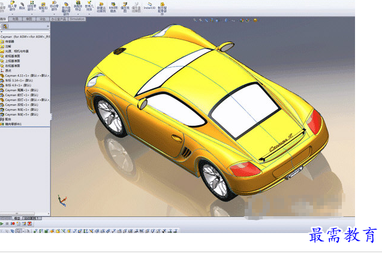Open the 运动算例1 (Motion Study 1) tab
This screenshot has height=254, width=382.
[32, 218]
